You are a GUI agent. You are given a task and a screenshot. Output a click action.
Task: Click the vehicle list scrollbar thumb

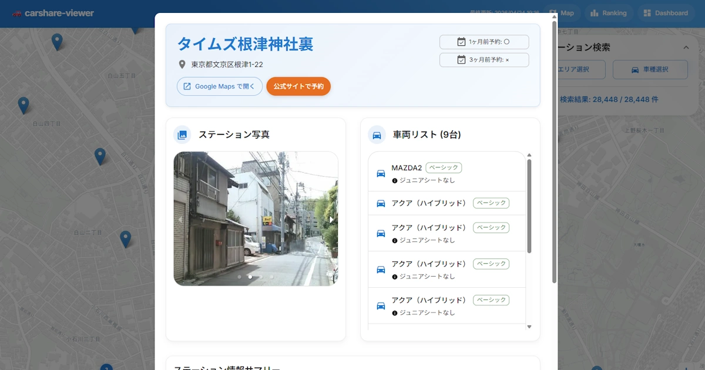(x=529, y=206)
